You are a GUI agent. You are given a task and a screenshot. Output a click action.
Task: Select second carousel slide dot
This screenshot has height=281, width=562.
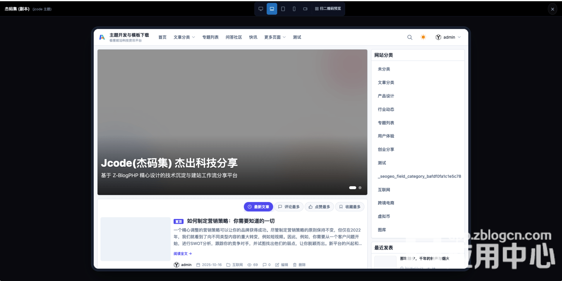click(360, 188)
